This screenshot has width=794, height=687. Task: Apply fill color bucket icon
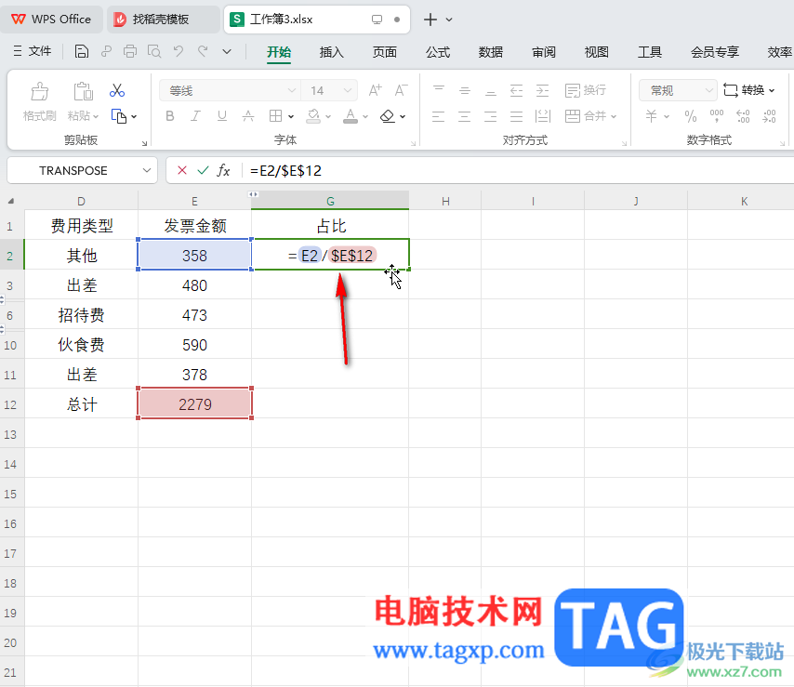[x=313, y=116]
